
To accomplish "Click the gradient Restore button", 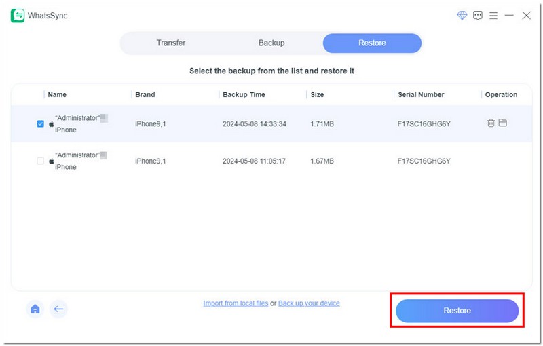I will pyautogui.click(x=457, y=310).
